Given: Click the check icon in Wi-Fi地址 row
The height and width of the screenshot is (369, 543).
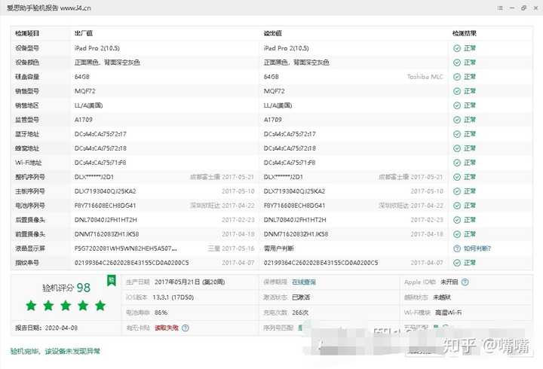Looking at the screenshot, I should point(457,163).
